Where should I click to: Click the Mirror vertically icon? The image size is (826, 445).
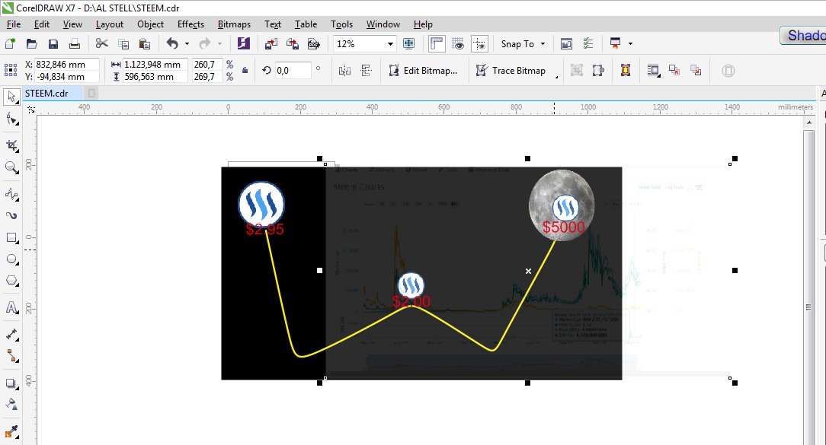366,71
